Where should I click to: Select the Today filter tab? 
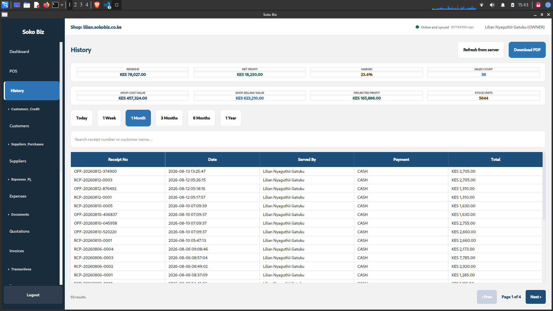[x=82, y=118]
